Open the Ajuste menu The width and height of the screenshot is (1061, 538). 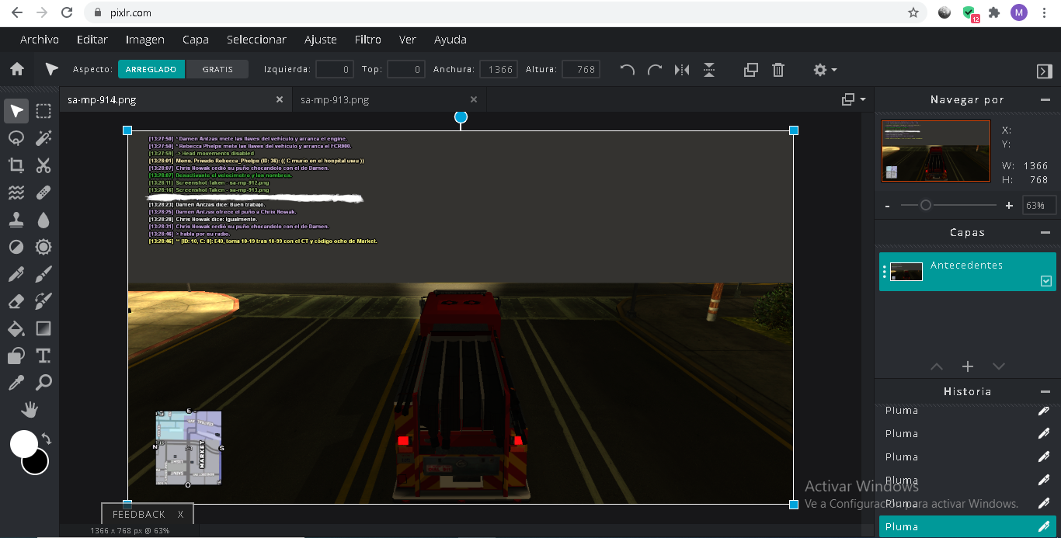pos(321,40)
